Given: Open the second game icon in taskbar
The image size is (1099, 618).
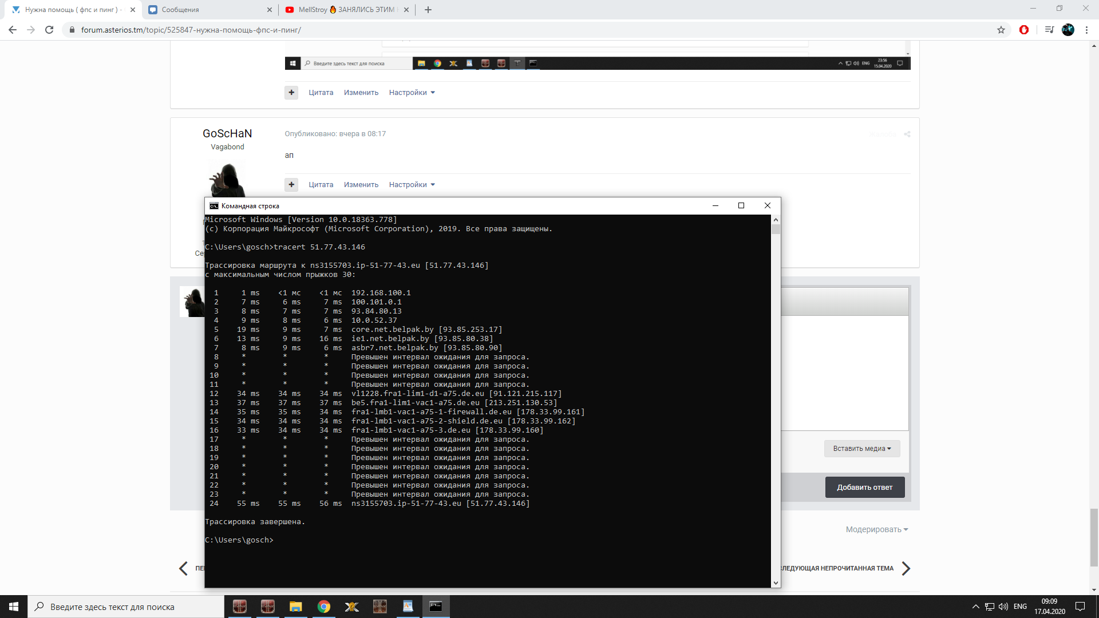Looking at the screenshot, I should point(267,607).
